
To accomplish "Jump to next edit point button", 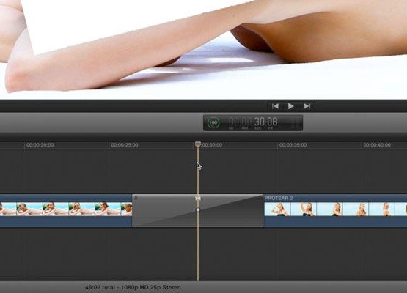I will coord(307,106).
